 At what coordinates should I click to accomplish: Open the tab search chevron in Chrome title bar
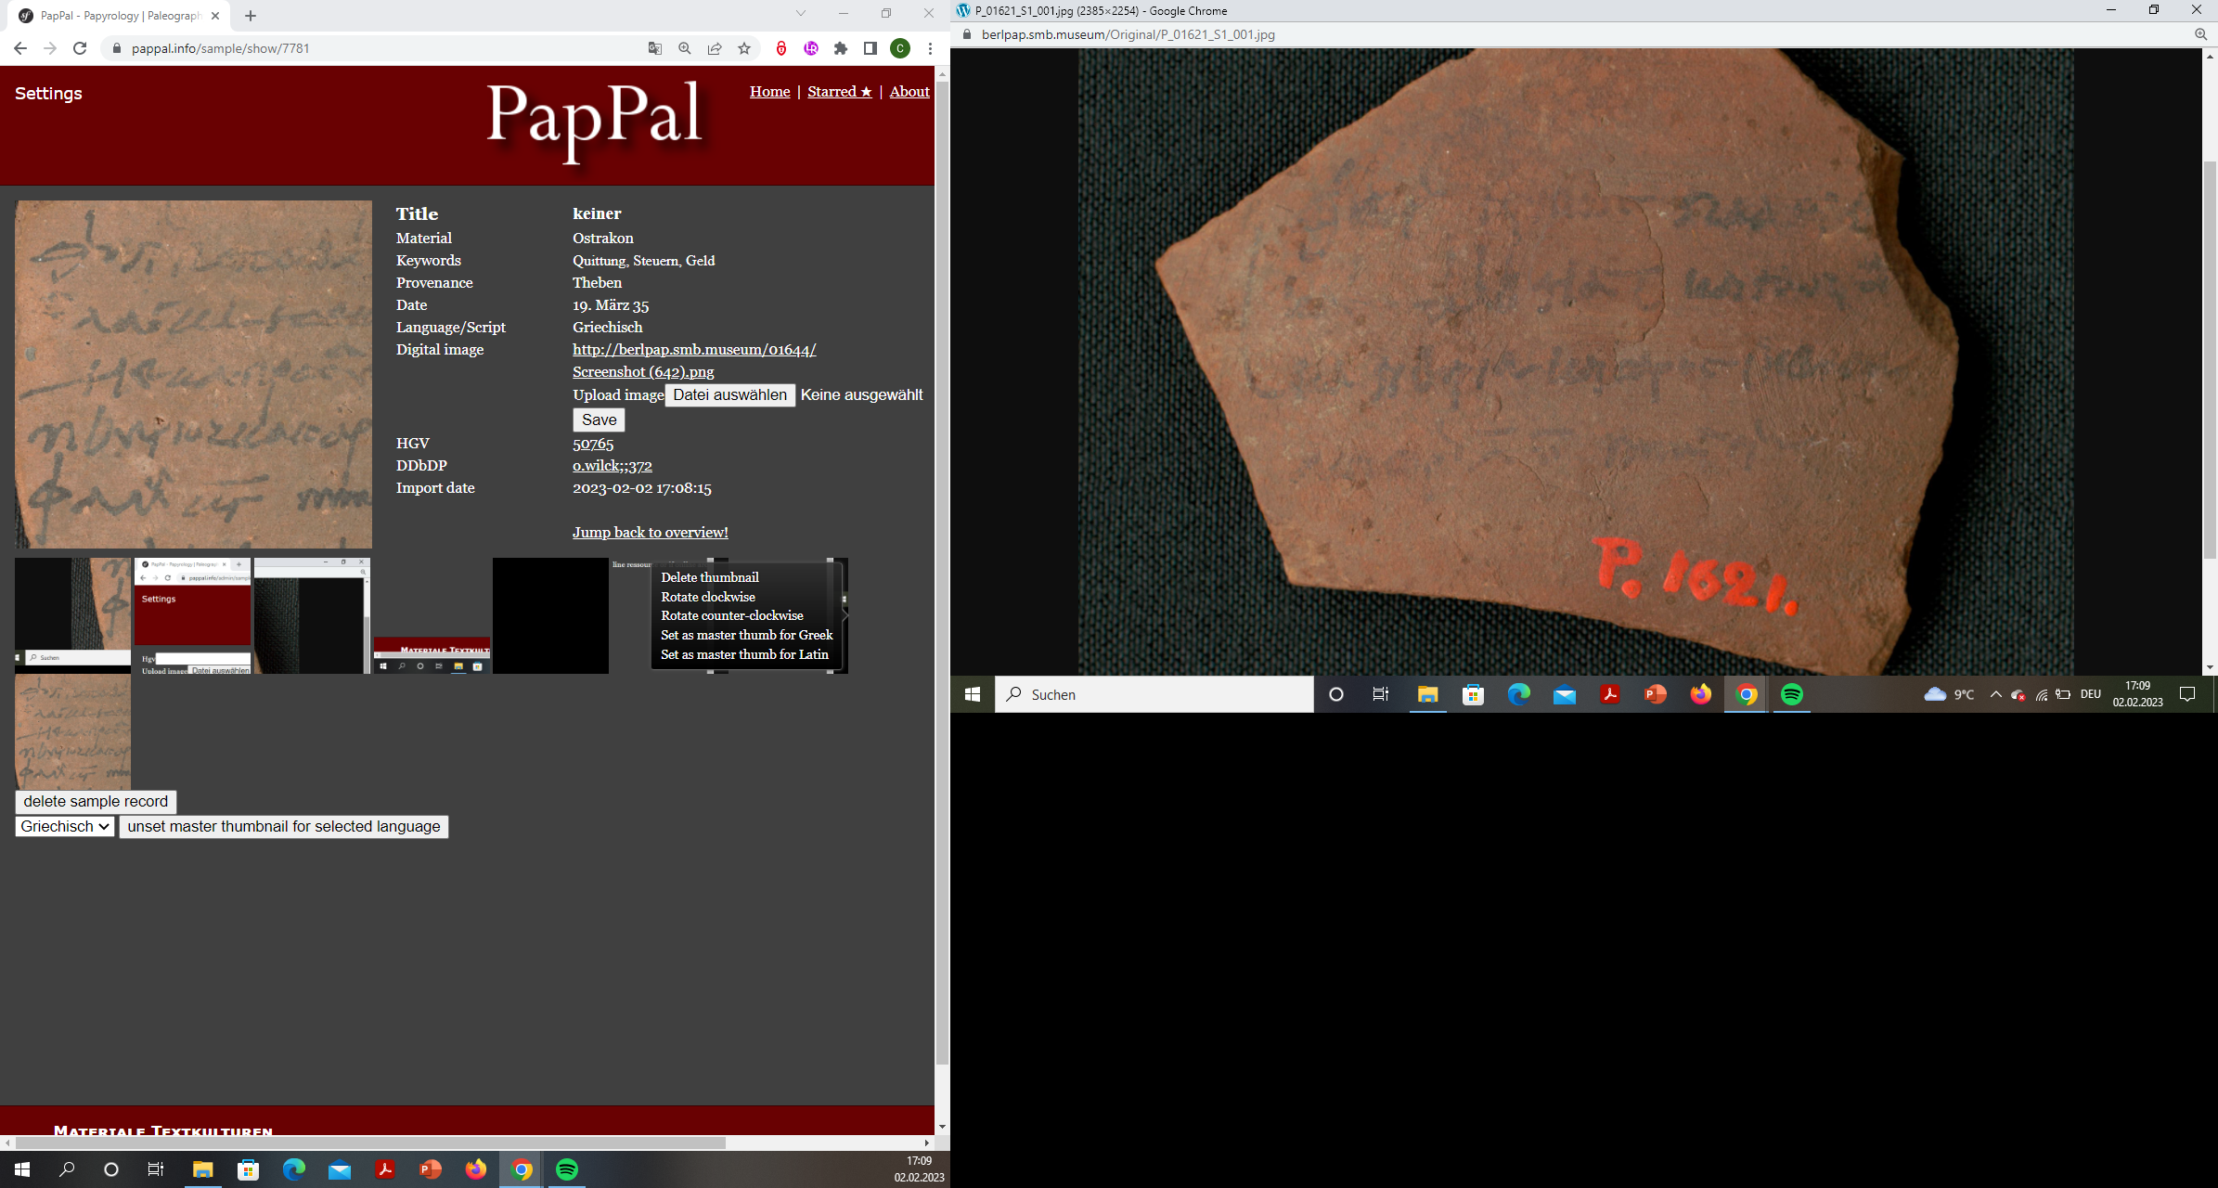801,14
